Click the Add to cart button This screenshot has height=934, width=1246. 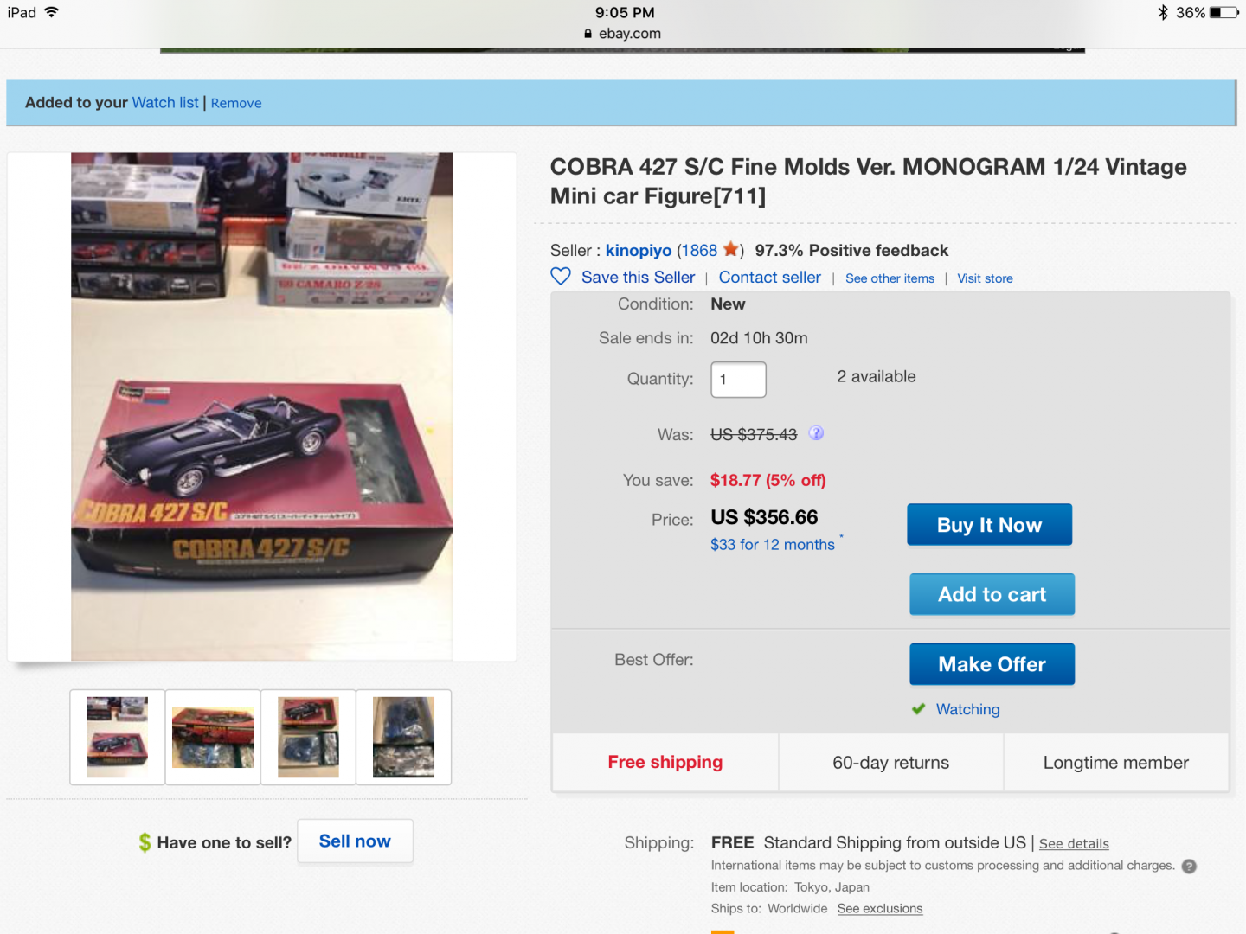point(992,594)
